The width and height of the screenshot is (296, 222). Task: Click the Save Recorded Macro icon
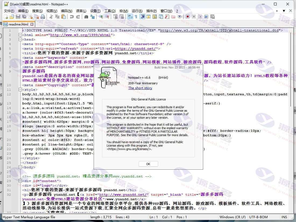tap(212, 17)
